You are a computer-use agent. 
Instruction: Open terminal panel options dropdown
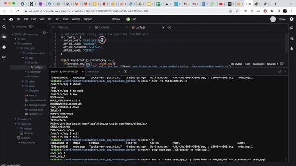click(285, 71)
